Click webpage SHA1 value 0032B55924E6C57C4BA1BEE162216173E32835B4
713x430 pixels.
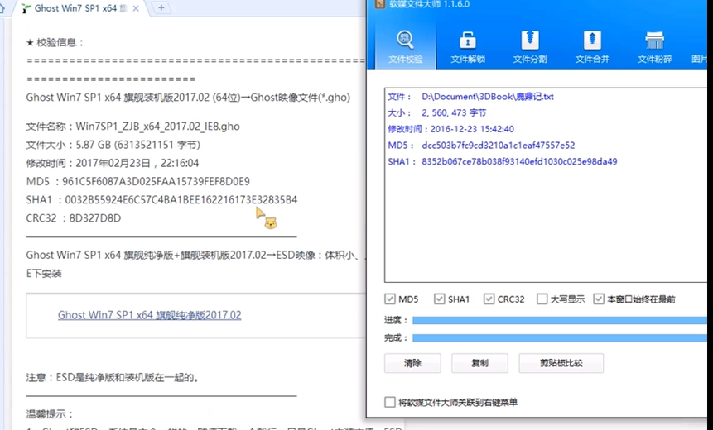181,200
